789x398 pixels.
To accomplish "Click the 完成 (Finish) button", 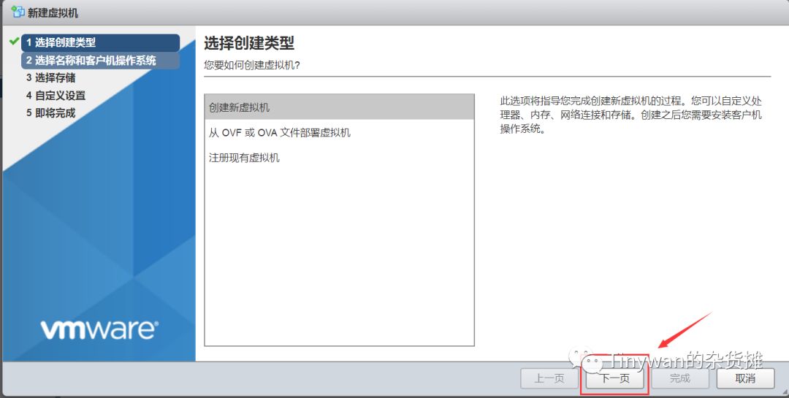I will pos(680,378).
